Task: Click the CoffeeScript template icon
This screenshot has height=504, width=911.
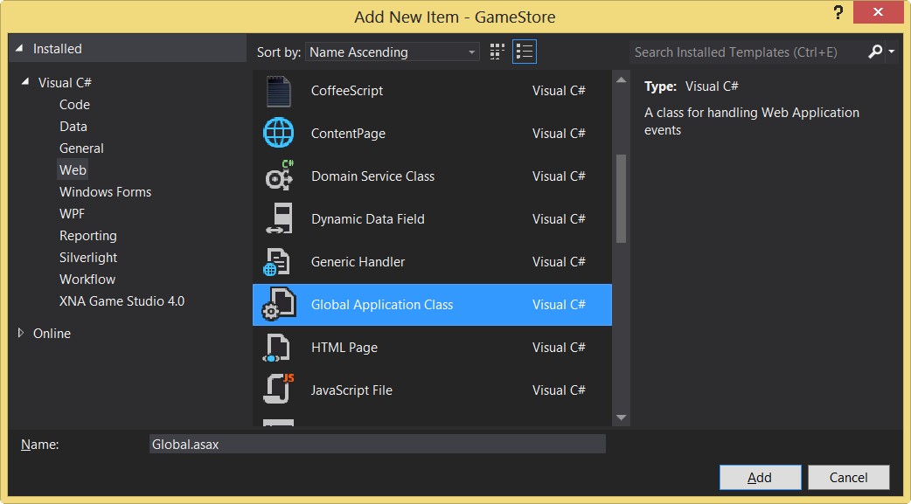Action: [x=278, y=91]
